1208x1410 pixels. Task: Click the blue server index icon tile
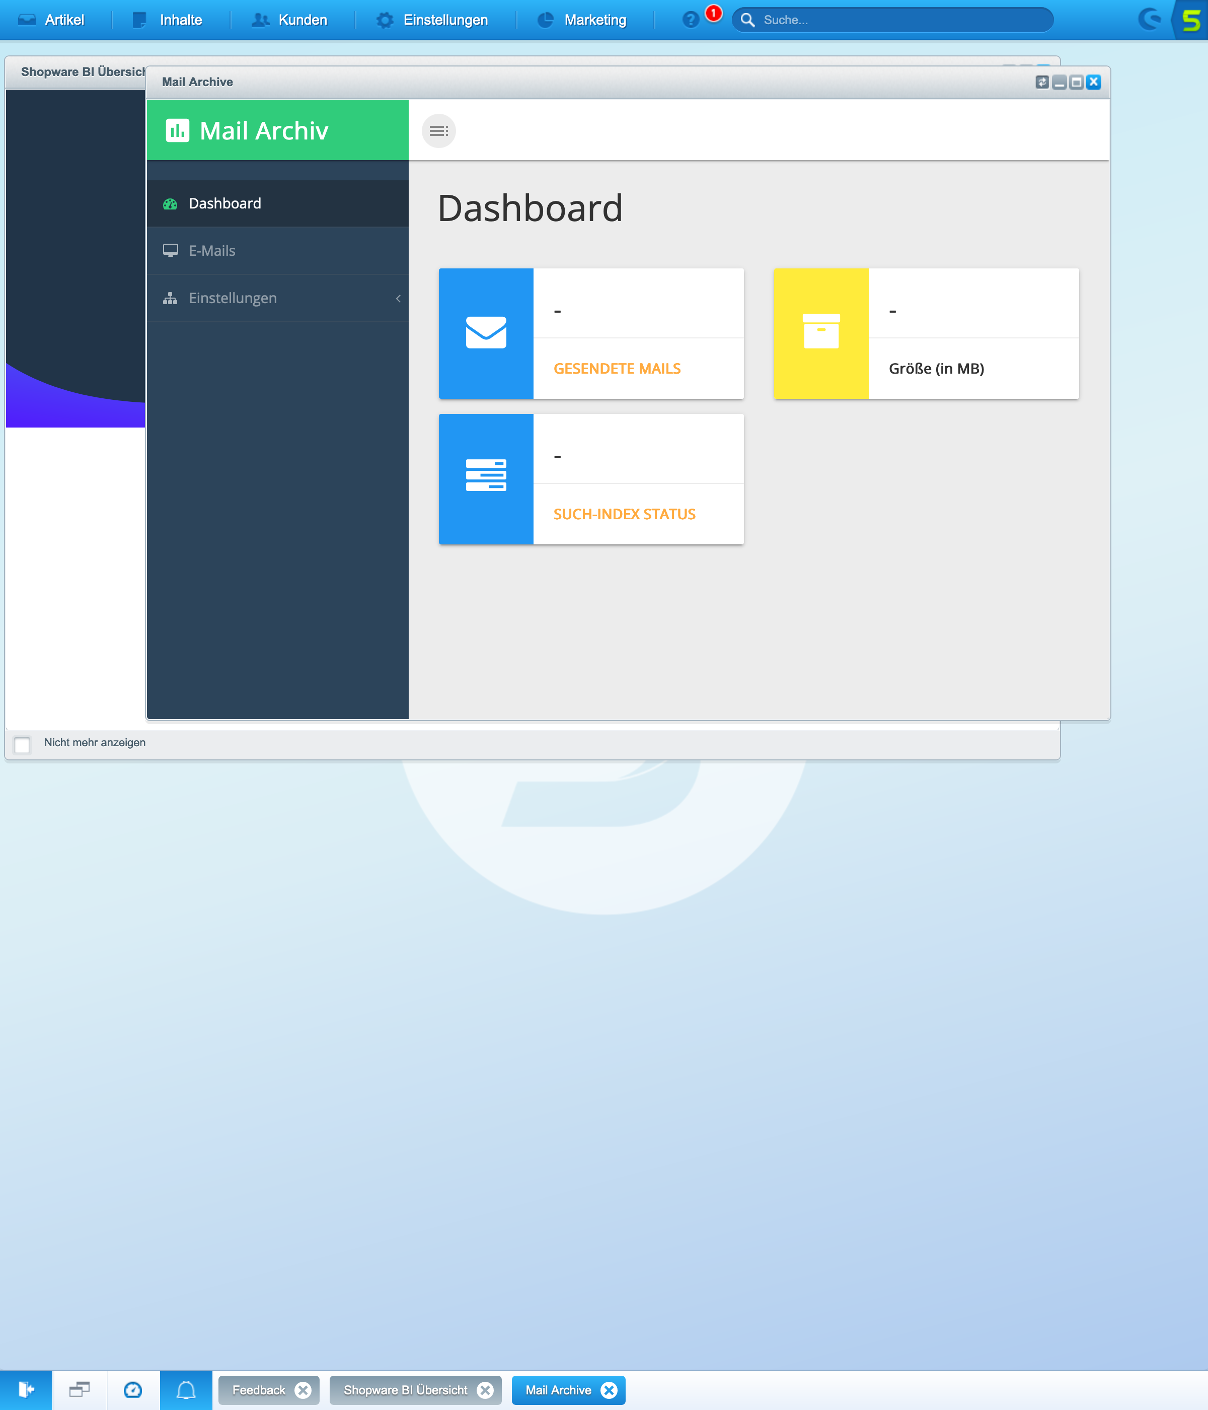point(486,479)
